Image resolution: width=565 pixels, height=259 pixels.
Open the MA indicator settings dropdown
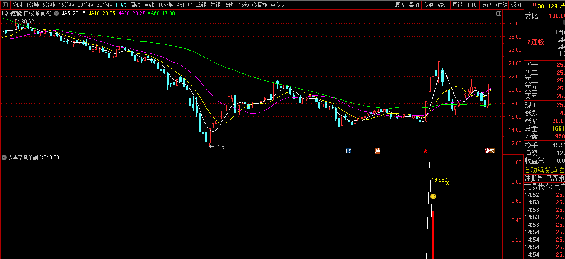(x=56, y=13)
